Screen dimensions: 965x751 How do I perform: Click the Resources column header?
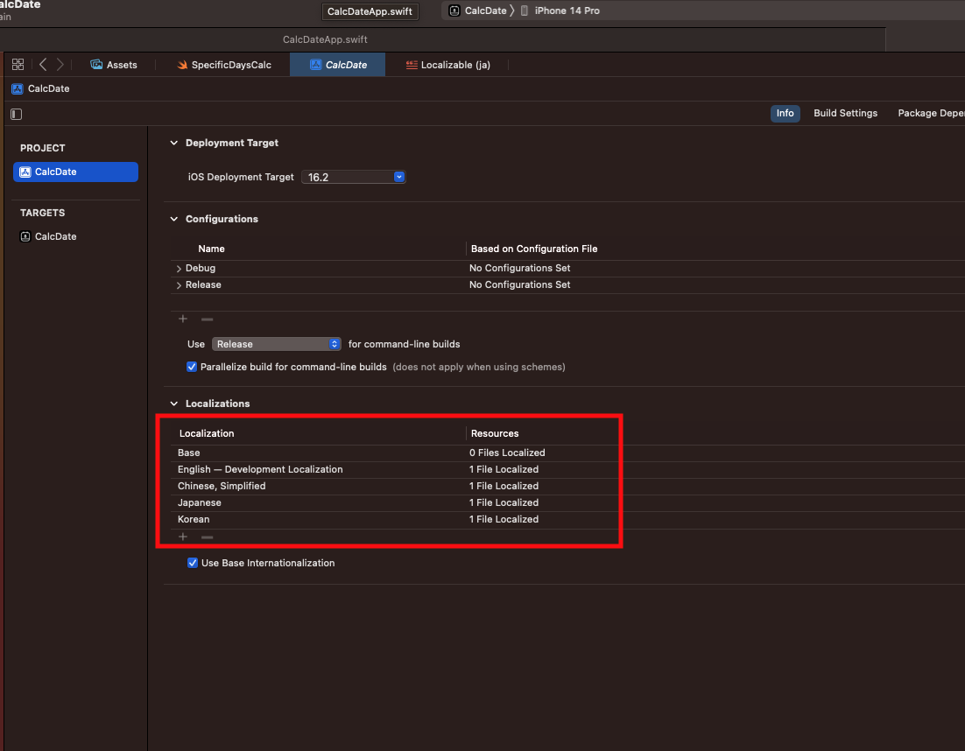495,433
